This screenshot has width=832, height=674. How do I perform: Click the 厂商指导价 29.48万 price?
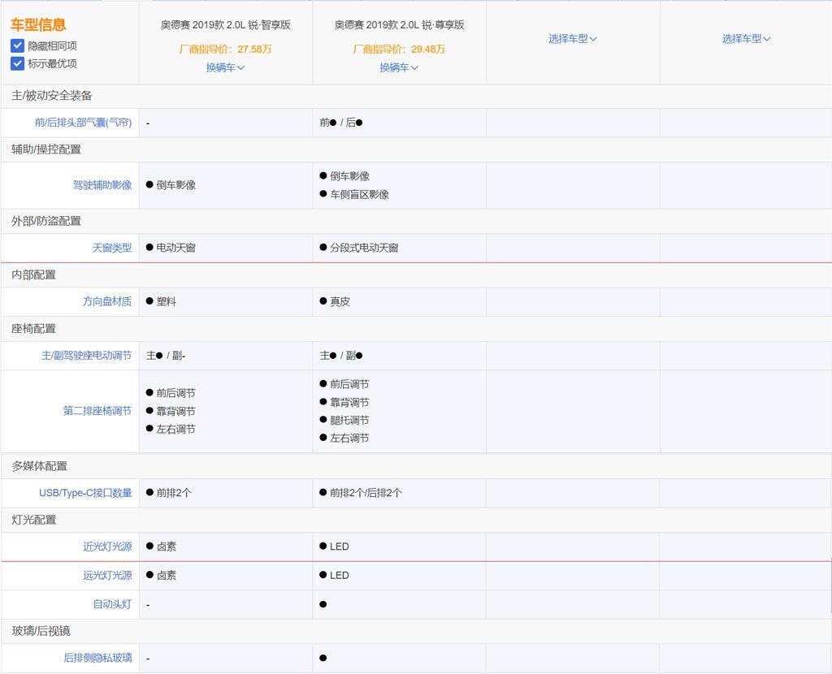click(x=399, y=50)
